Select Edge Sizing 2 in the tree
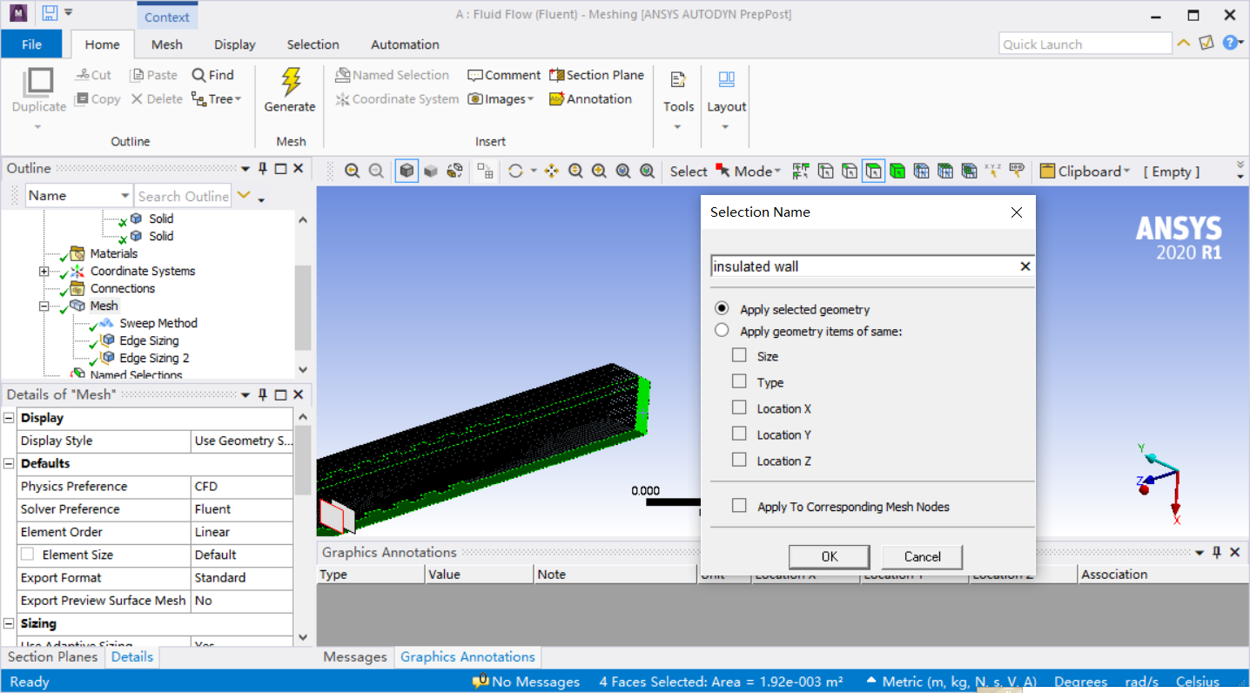 pos(154,358)
